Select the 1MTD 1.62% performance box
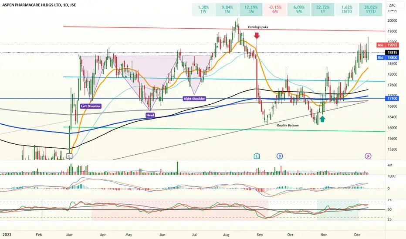406x239 pixels. click(x=347, y=10)
